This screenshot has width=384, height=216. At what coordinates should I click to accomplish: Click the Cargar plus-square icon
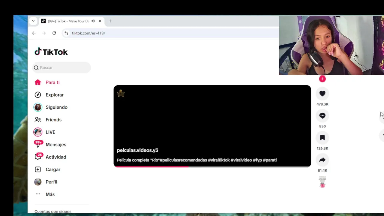38,169
